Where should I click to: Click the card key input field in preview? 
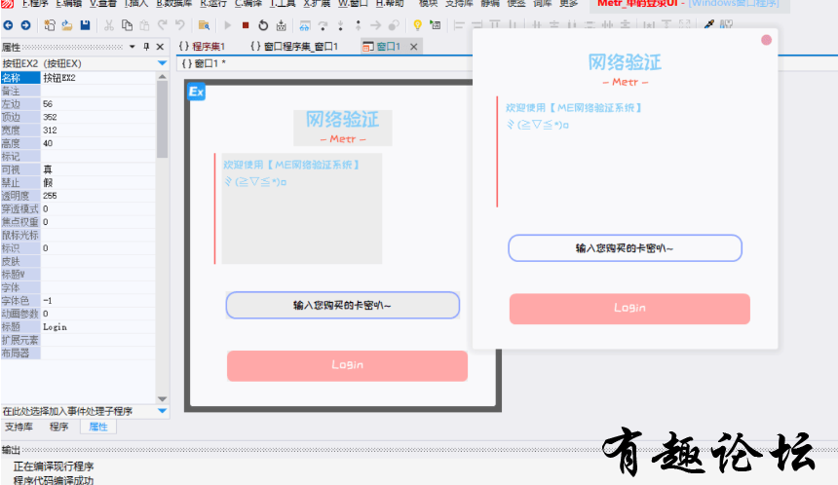coord(625,248)
